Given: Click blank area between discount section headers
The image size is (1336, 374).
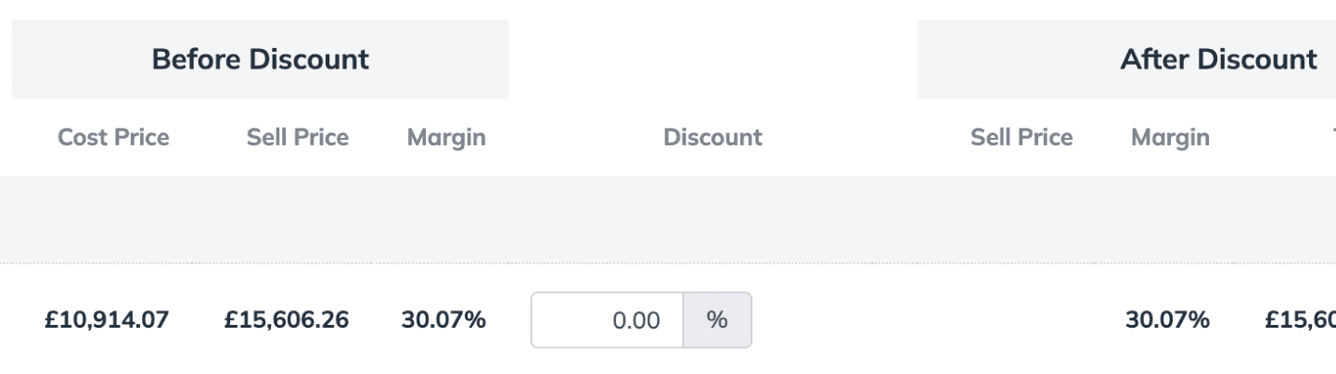Looking at the screenshot, I should click(x=713, y=59).
